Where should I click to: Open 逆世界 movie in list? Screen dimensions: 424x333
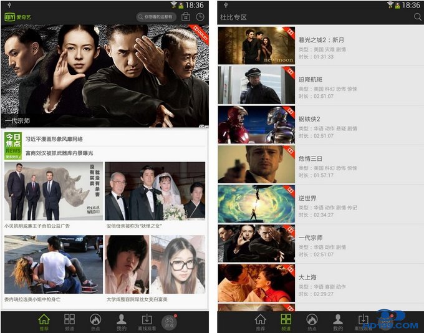coord(321,205)
